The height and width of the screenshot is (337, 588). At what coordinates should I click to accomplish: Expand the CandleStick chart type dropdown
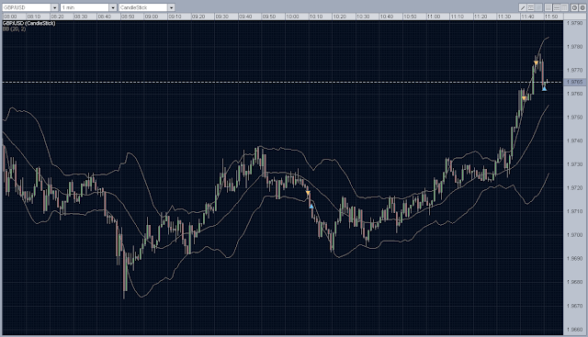pos(172,7)
